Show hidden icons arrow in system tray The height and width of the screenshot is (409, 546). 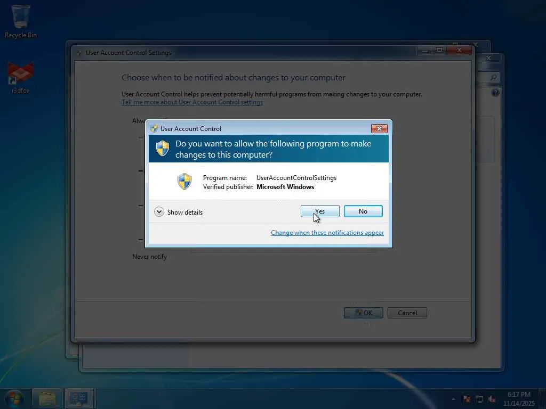453,399
